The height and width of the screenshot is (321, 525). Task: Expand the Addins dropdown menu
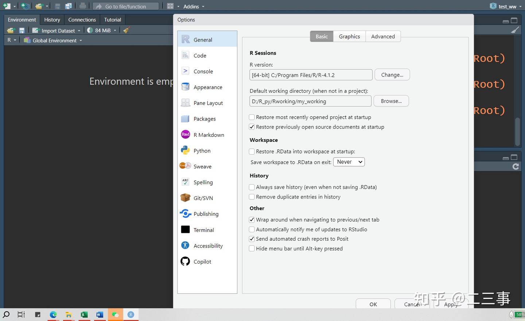[194, 7]
